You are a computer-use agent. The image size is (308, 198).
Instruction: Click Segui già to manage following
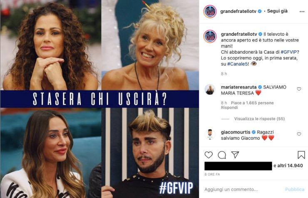pyautogui.click(x=277, y=11)
